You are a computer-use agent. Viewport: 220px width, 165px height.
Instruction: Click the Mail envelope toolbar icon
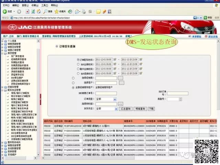[x=77, y=11]
